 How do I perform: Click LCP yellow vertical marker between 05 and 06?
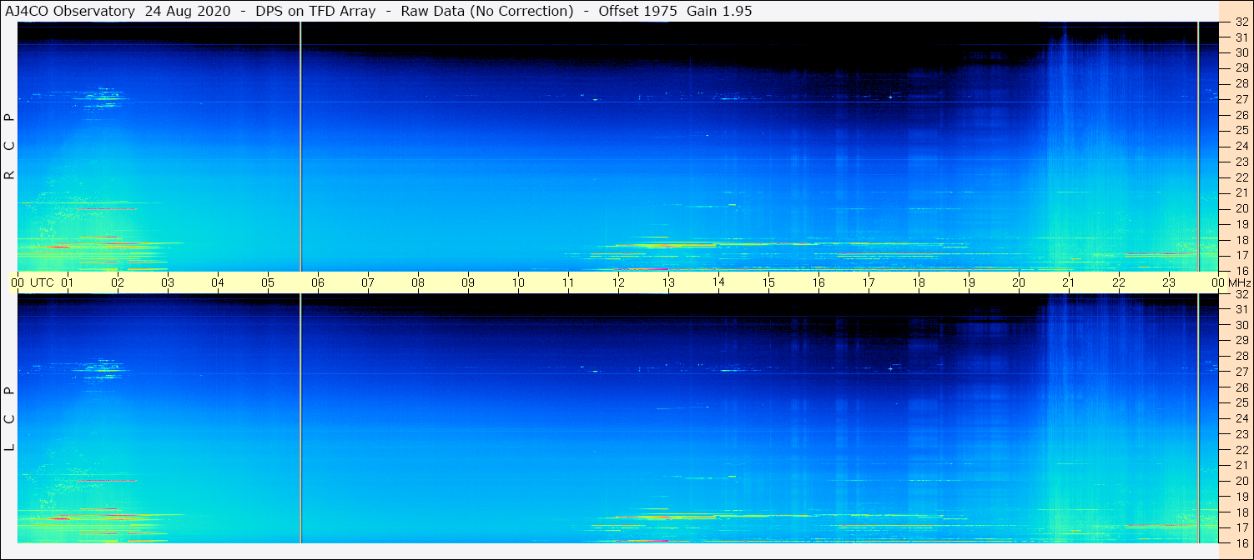[x=300, y=418]
